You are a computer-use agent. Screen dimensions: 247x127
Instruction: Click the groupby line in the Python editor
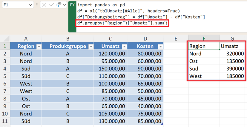pos(122,23)
